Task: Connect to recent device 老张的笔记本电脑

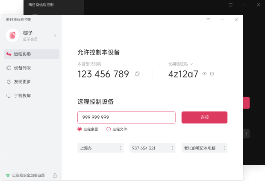Action: [204, 148]
